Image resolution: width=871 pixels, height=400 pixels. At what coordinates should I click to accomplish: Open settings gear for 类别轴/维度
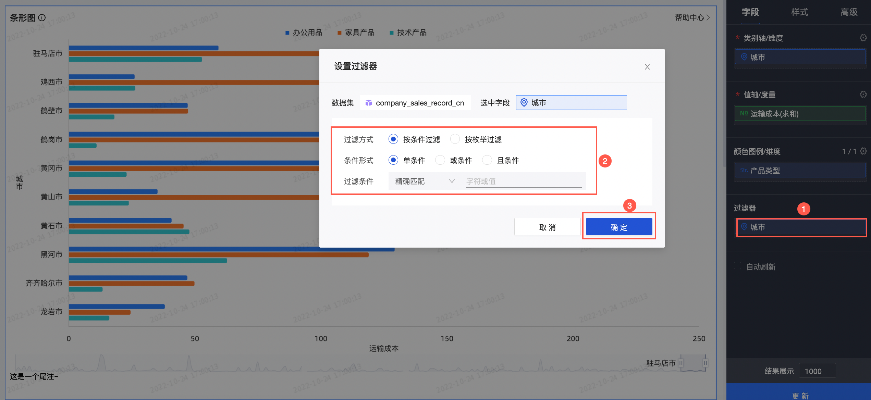pos(863,38)
